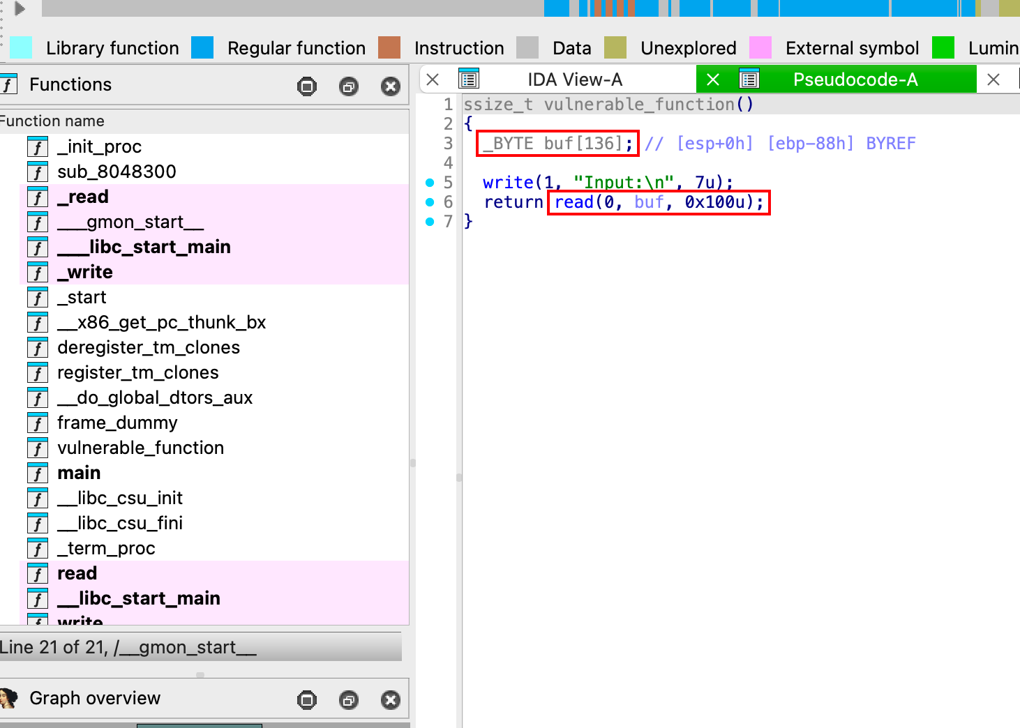Viewport: 1020px width, 728px height.
Task: Click the IDA View-A tab document icon
Action: click(x=469, y=79)
